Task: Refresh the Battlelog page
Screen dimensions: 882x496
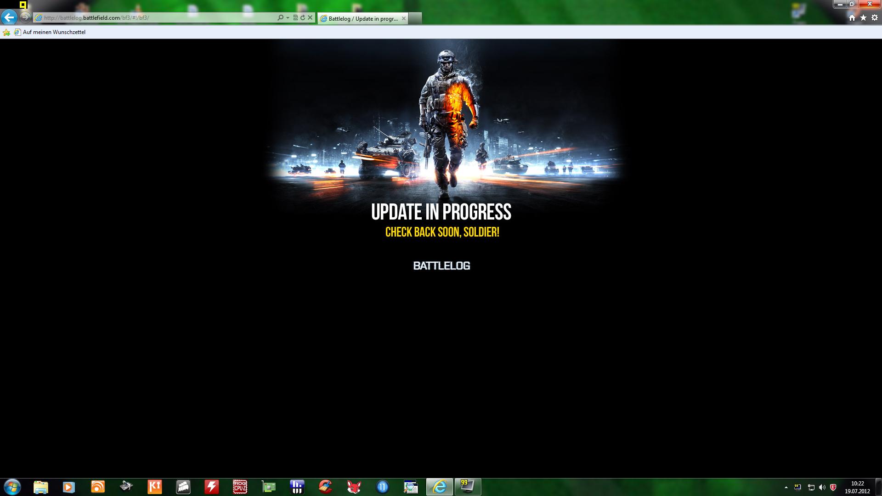Action: click(x=303, y=17)
